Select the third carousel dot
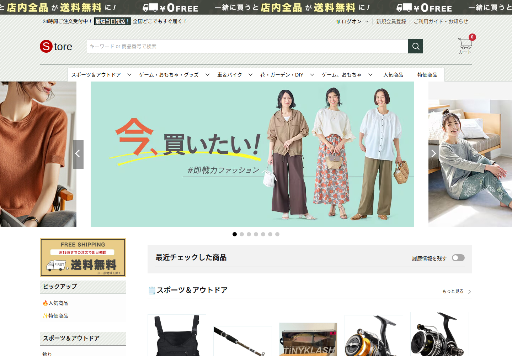 click(249, 234)
